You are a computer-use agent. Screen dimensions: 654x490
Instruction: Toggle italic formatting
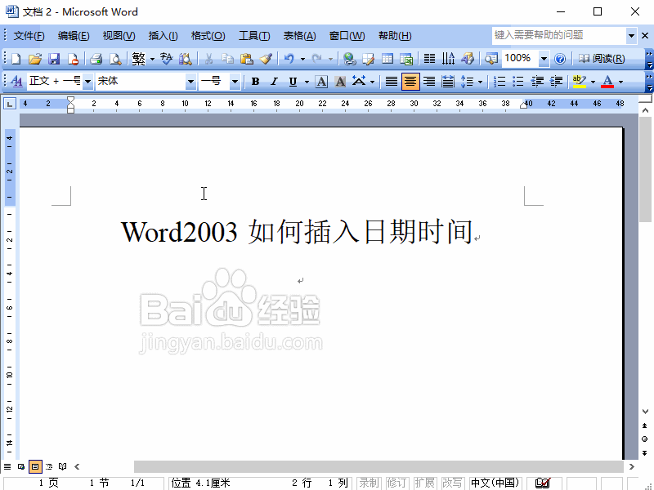(272, 81)
